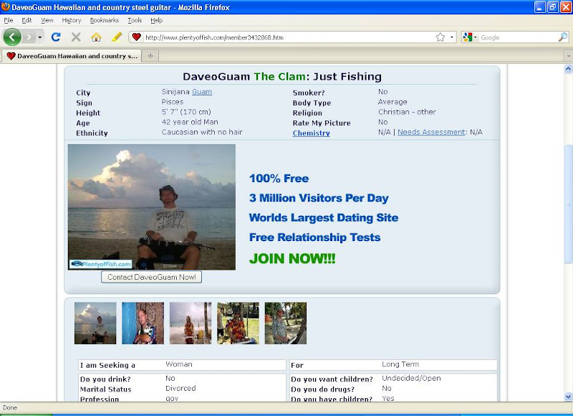The image size is (573, 416).
Task: Click the JOIN NOW!!! text
Action: click(292, 258)
